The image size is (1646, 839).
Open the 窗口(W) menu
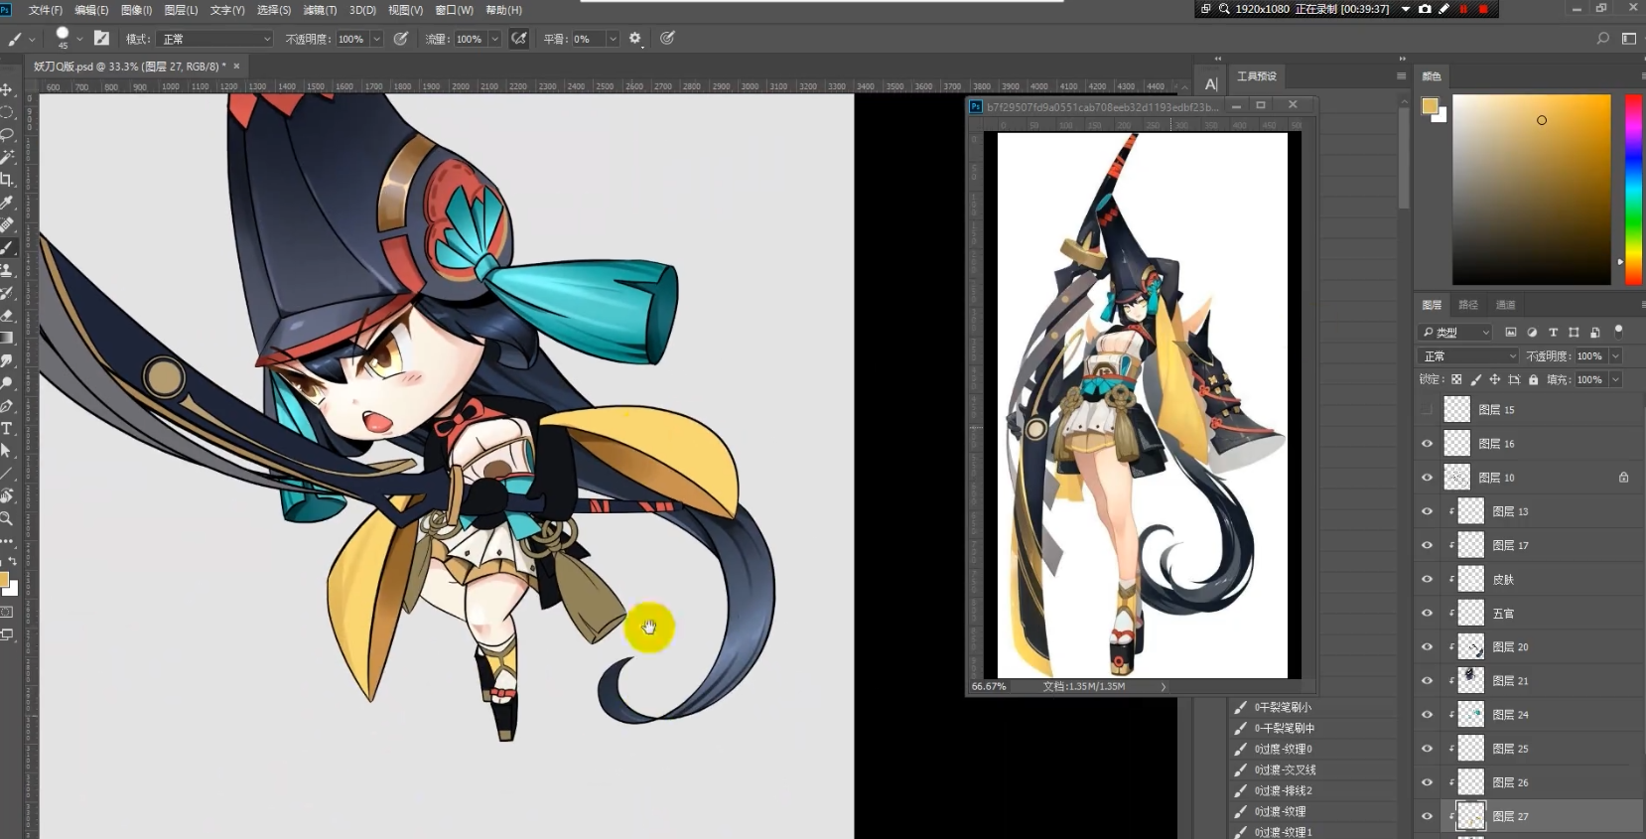tap(454, 10)
